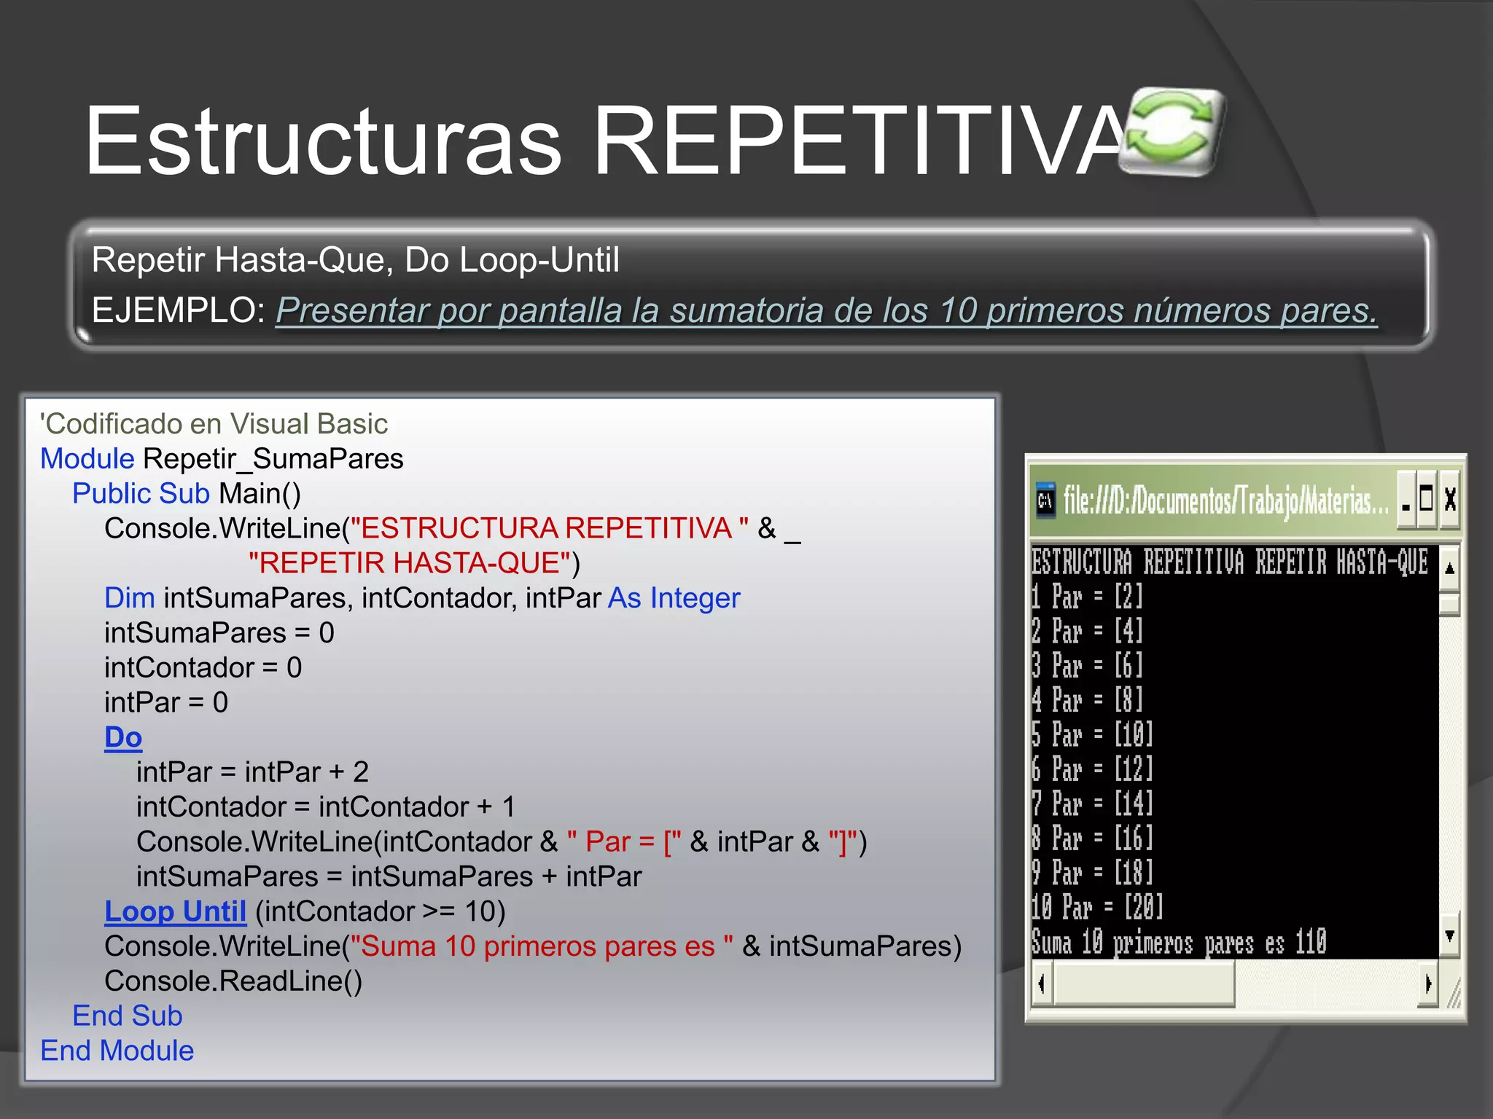Click the console horizontal scrollbar thumb

click(1144, 983)
